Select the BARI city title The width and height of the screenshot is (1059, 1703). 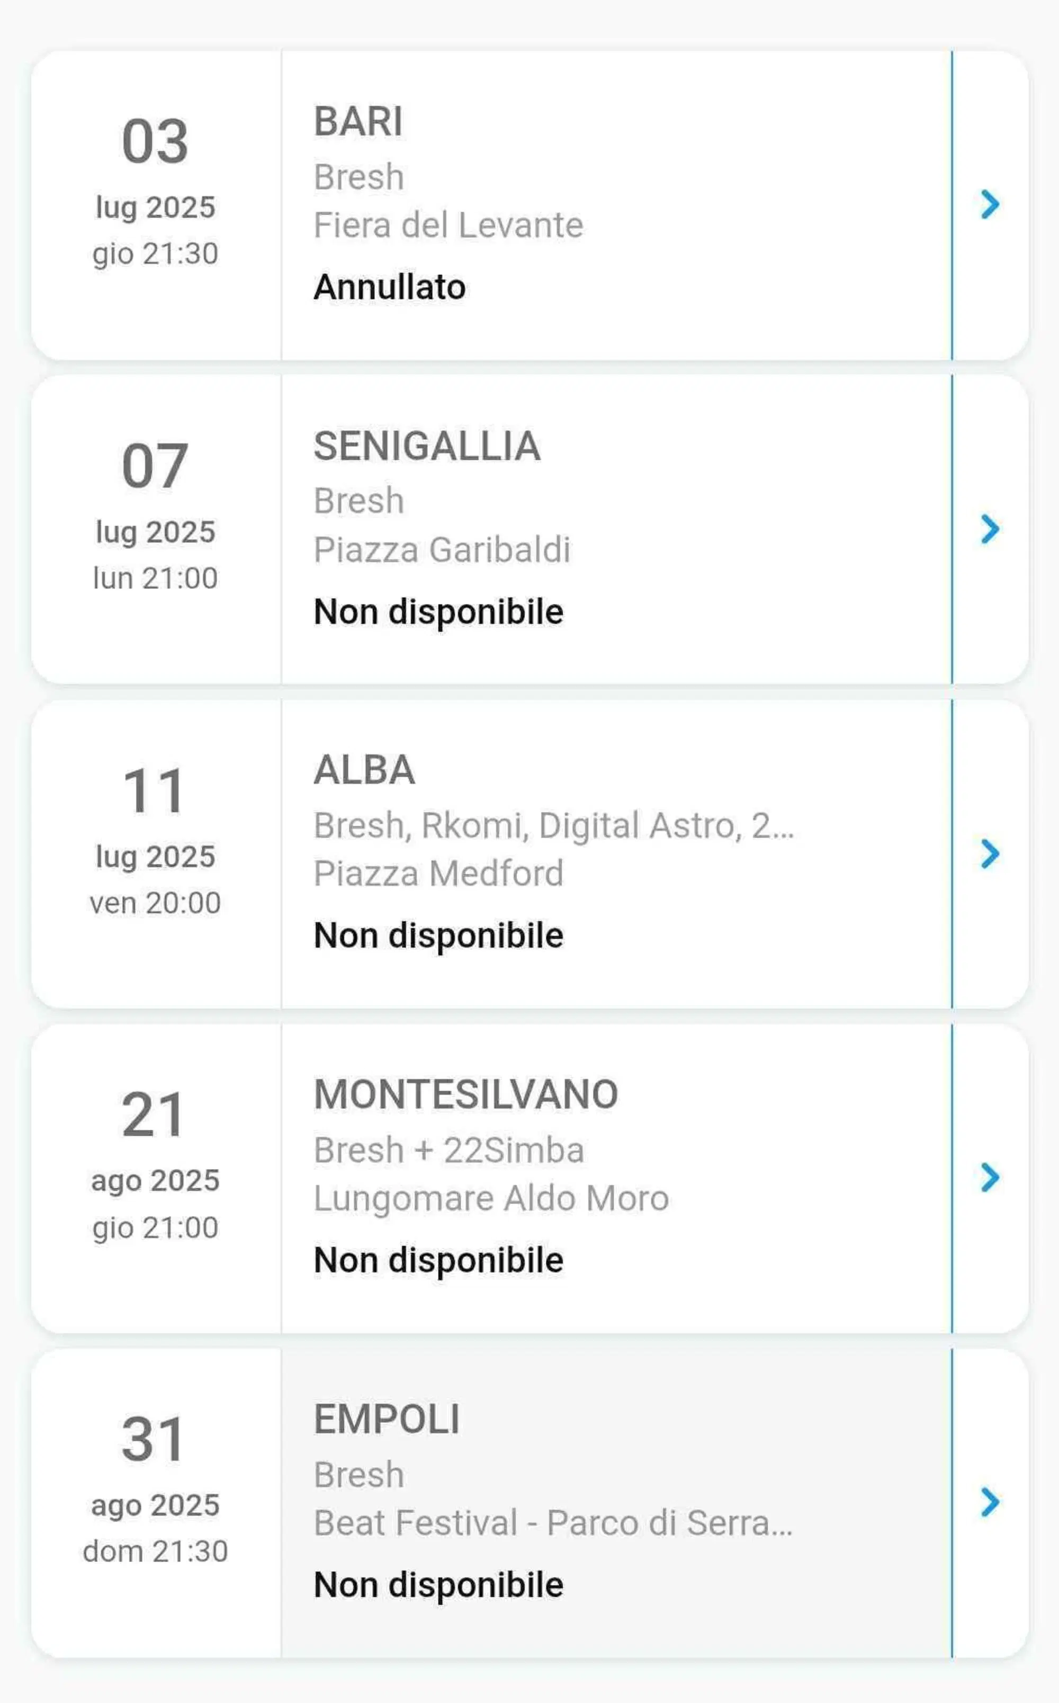(x=358, y=122)
